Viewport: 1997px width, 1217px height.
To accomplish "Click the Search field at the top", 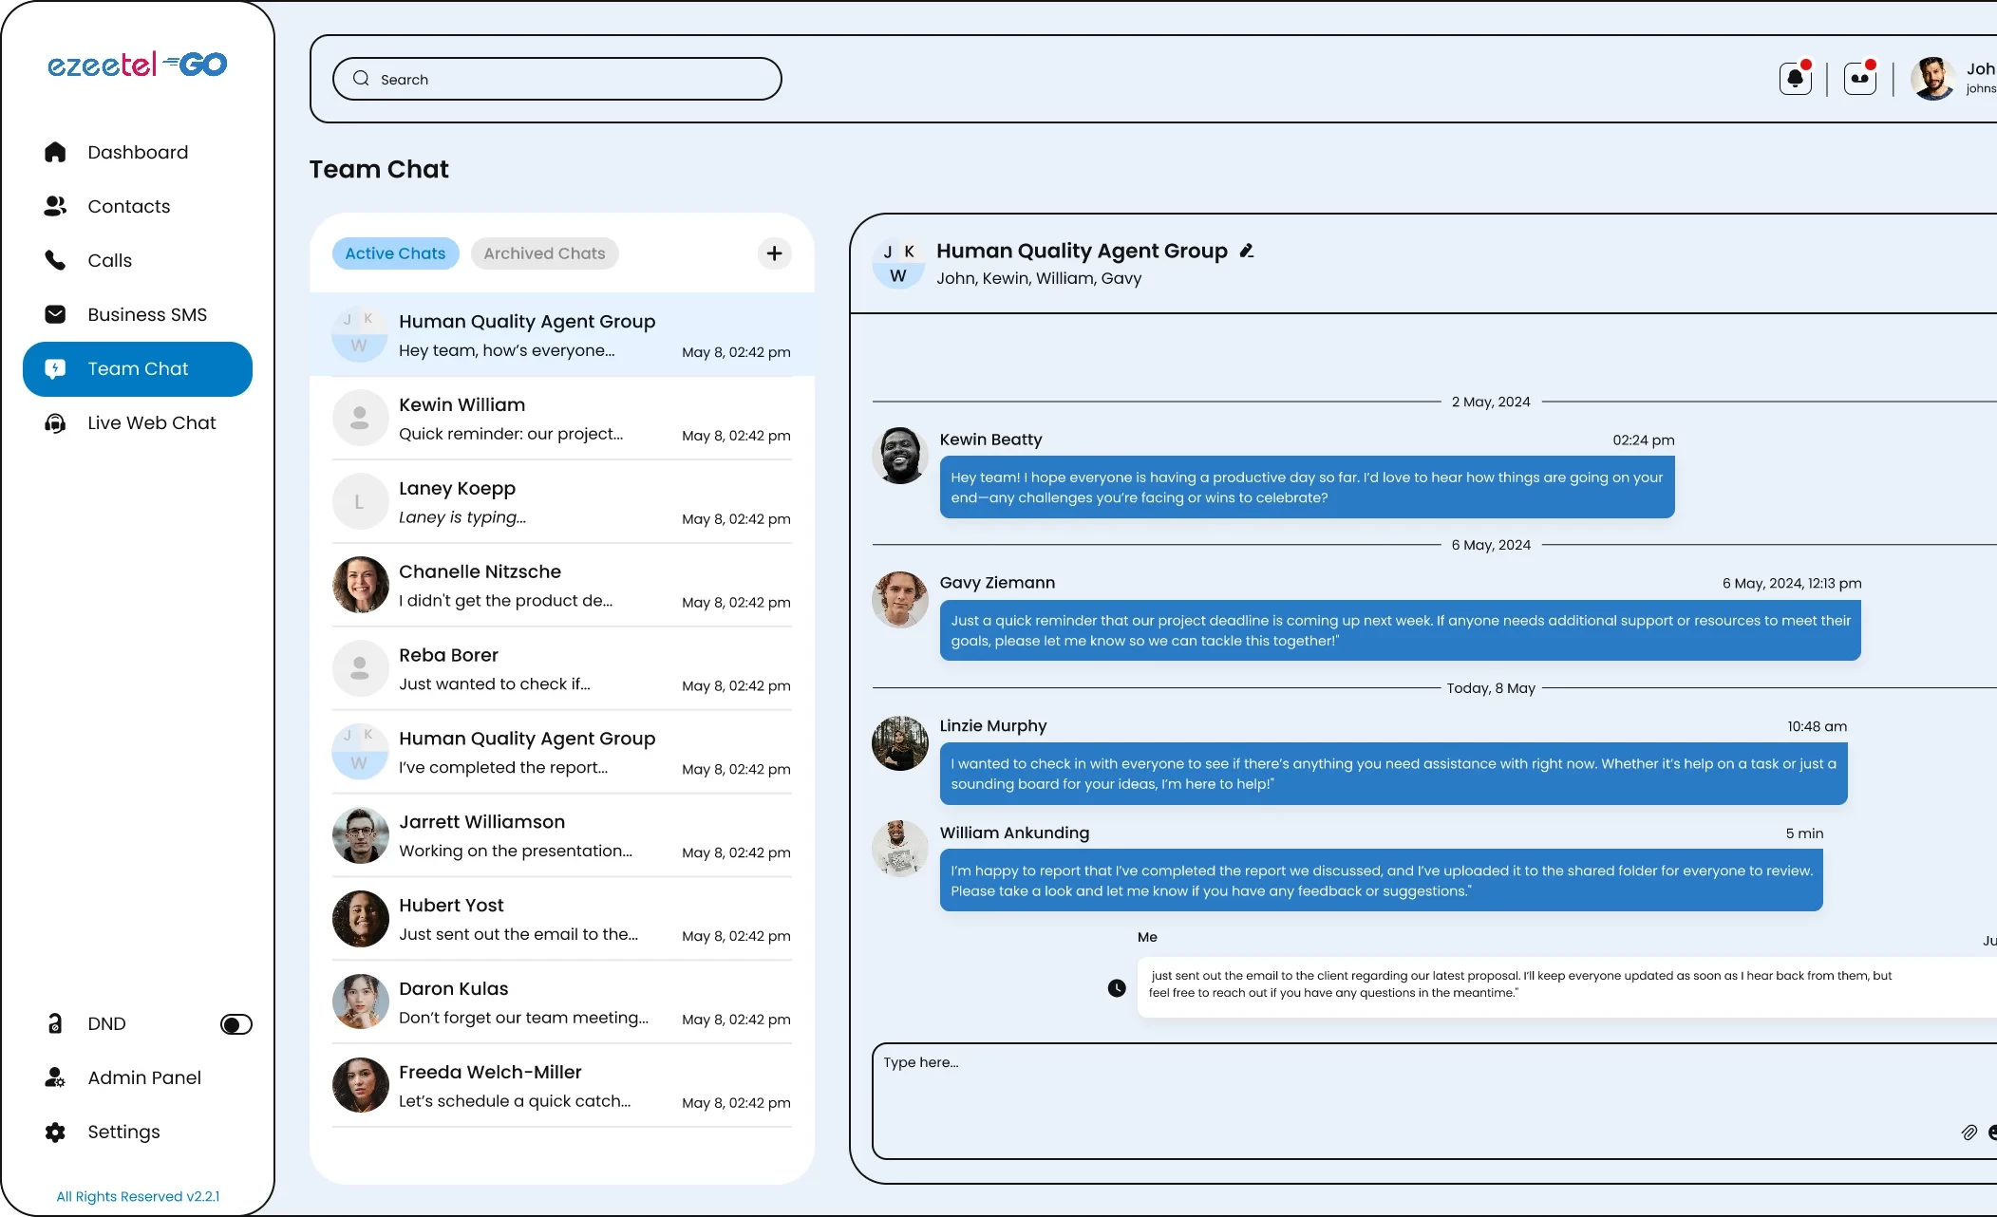I will [x=556, y=78].
